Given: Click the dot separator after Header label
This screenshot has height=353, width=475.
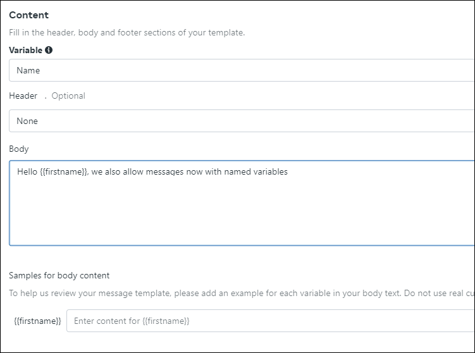Looking at the screenshot, I should point(45,96).
